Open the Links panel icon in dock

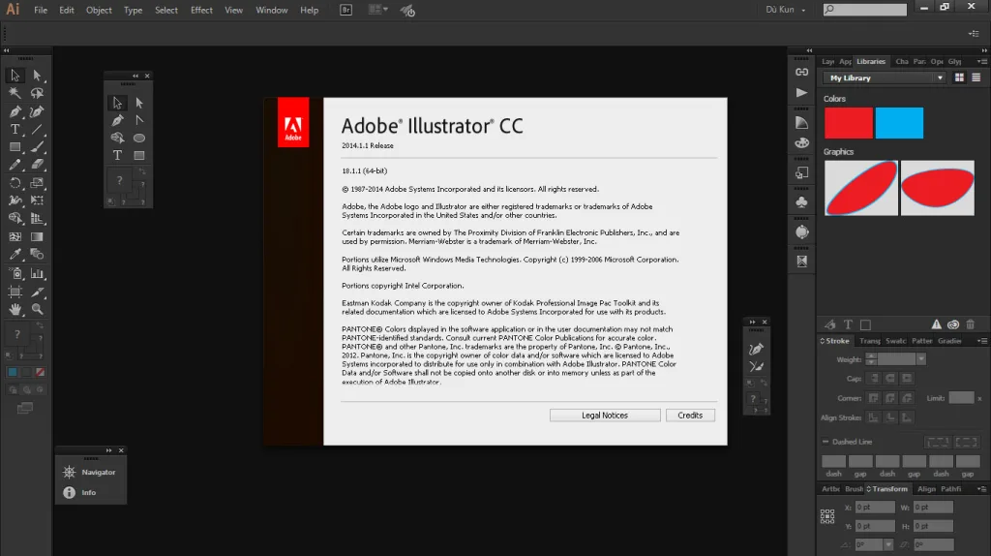(801, 72)
